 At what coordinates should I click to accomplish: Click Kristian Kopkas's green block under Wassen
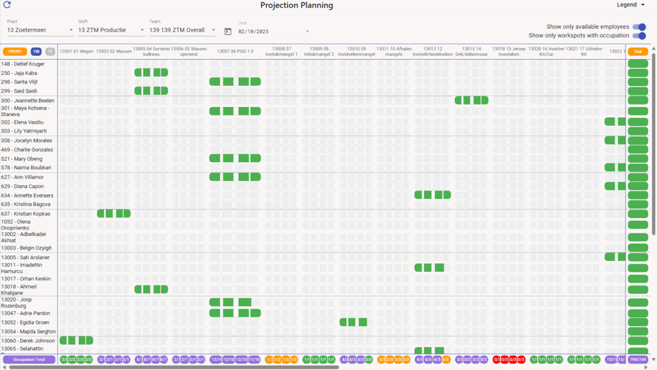click(x=114, y=214)
